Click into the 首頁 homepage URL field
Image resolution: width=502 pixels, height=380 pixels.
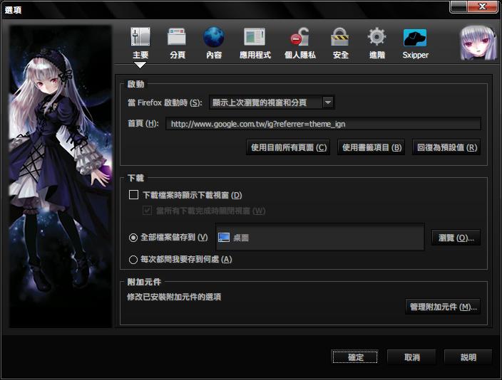323,125
